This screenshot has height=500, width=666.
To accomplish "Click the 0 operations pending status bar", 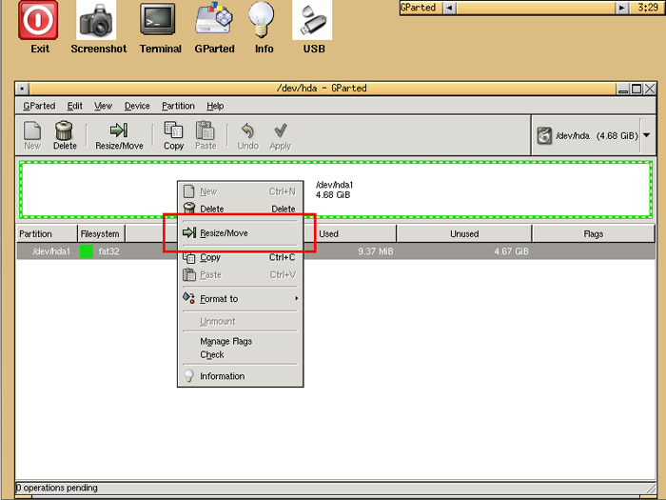I will pyautogui.click(x=336, y=488).
